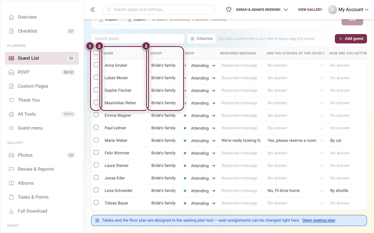Click the Full Download arrow icon

tap(11, 211)
